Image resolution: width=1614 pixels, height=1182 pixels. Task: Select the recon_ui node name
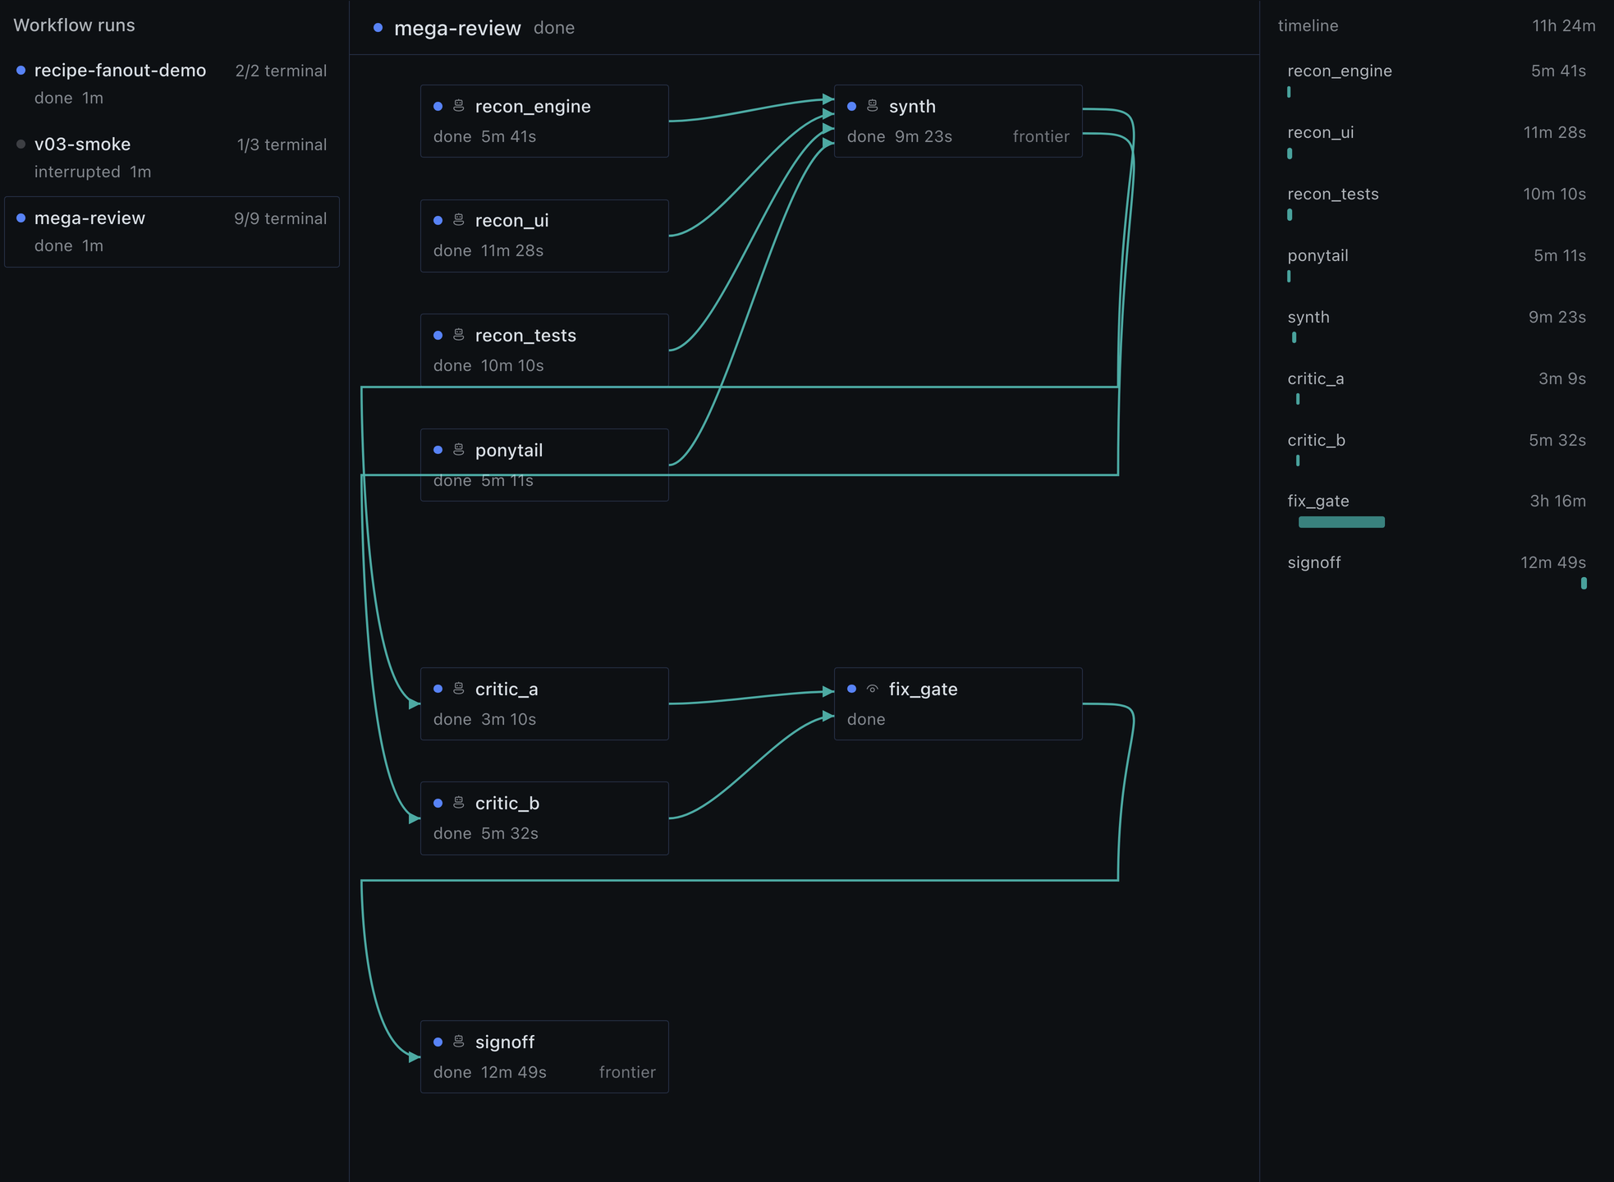pyautogui.click(x=511, y=221)
